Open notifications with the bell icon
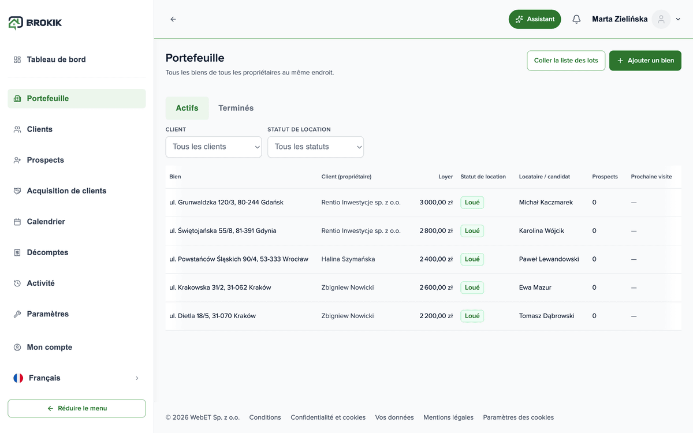 click(576, 19)
